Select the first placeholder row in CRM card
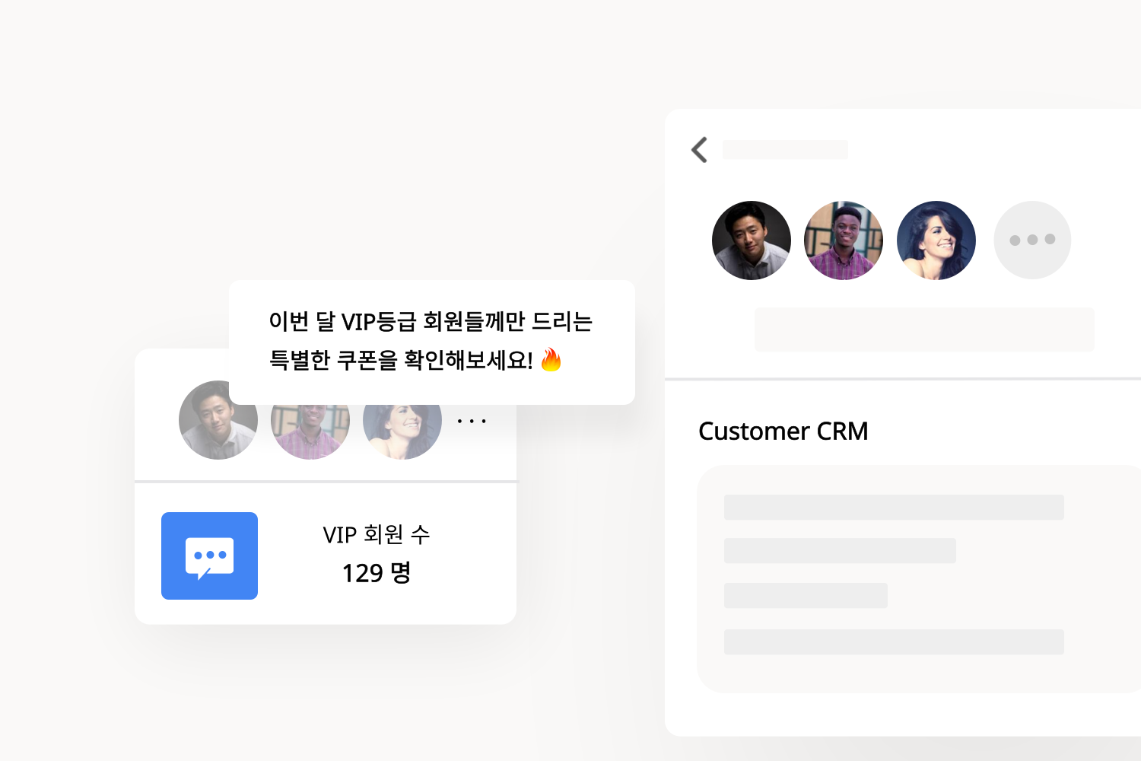This screenshot has height=761, width=1141. coord(894,507)
